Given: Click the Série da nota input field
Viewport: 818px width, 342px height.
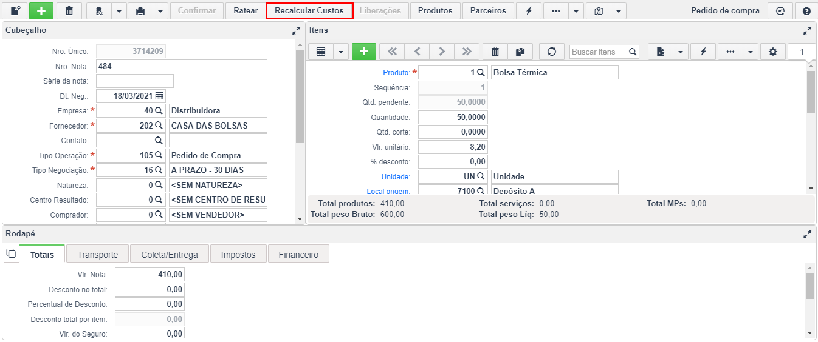Looking at the screenshot, I should pyautogui.click(x=135, y=81).
